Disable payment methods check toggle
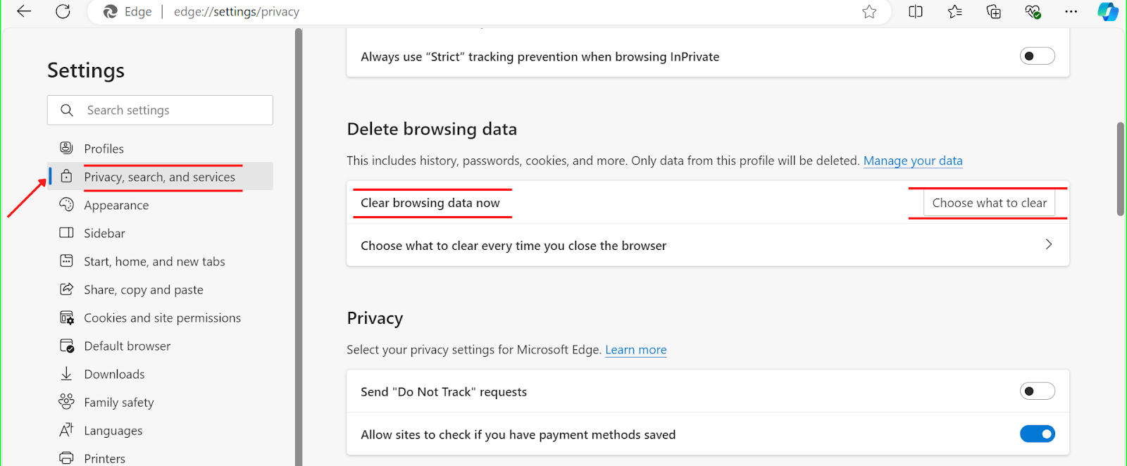This screenshot has width=1127, height=466. [1037, 434]
